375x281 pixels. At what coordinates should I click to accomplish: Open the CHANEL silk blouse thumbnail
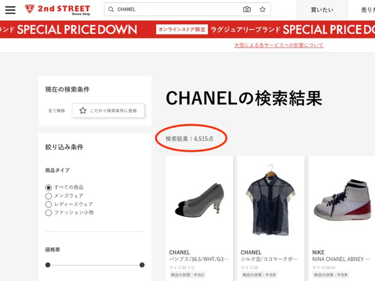[x=271, y=200]
